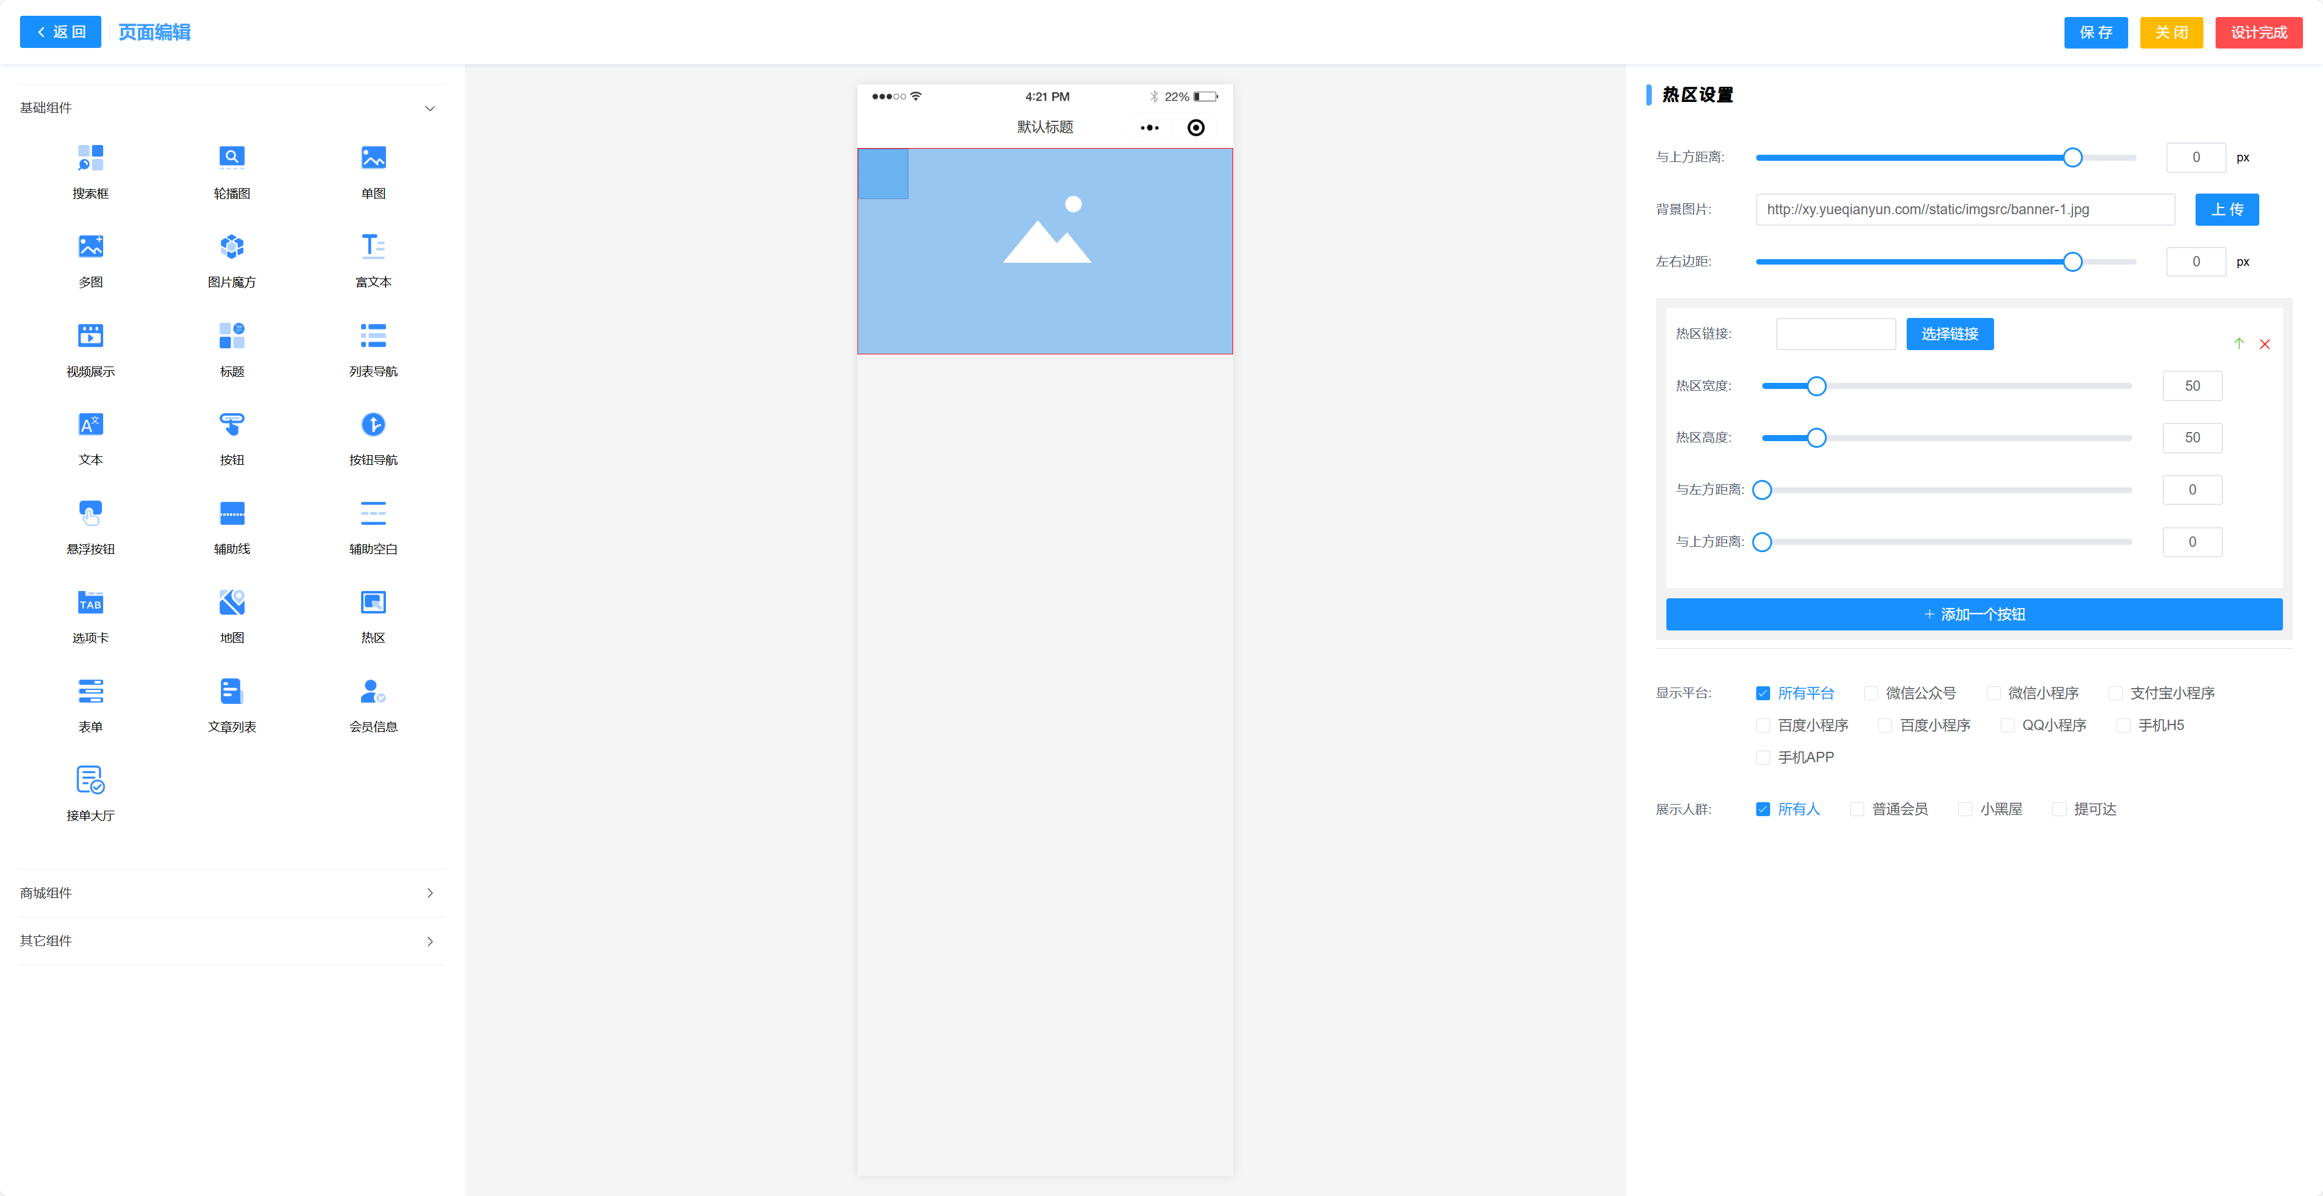Click the 热区宽度 slider handle
The width and height of the screenshot is (2323, 1196).
click(1816, 386)
